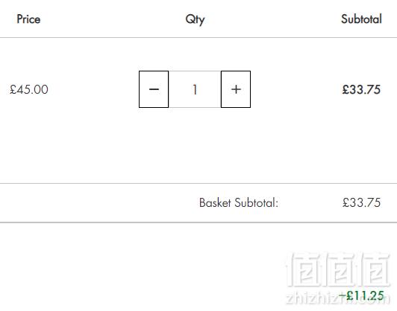The height and width of the screenshot is (311, 397).
Task: Click the digit 1 between stepper buttons
Action: [195, 89]
